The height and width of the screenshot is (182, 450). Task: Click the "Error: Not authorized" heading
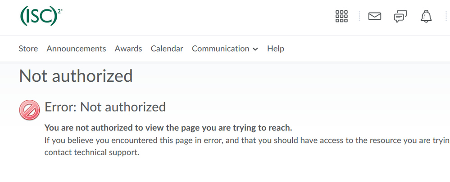point(105,107)
